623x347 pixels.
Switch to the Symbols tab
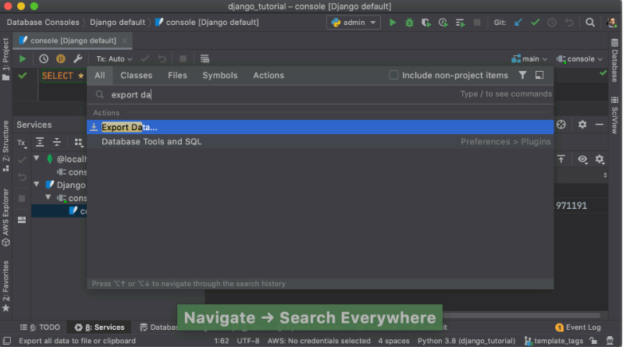point(219,76)
